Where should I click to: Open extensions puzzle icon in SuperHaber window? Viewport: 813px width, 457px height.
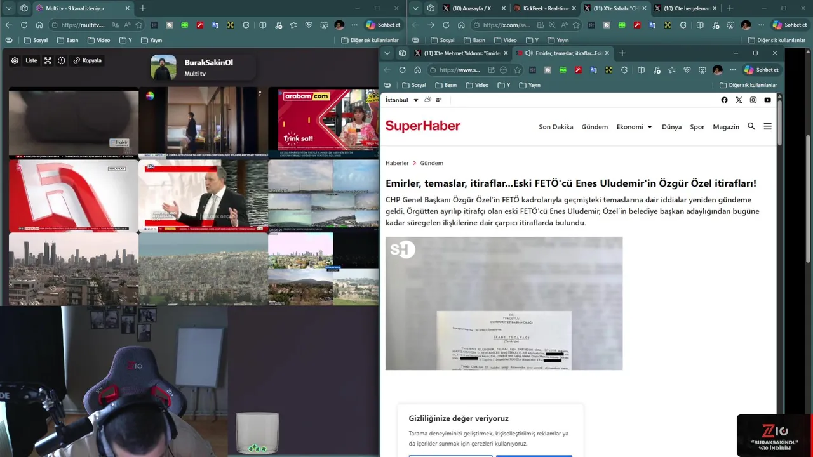coord(624,70)
